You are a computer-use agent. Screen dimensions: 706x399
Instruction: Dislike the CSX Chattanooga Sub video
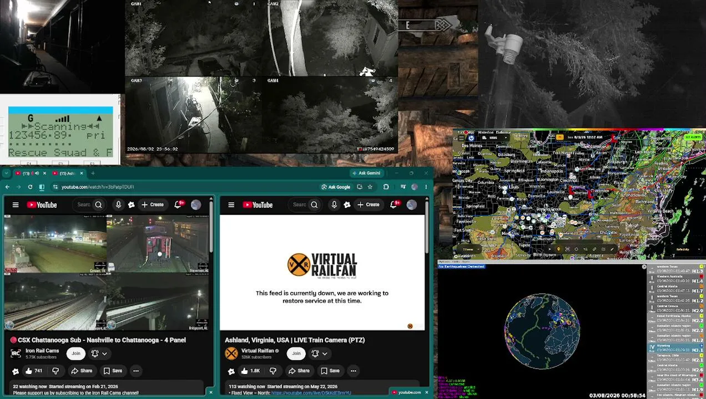click(x=55, y=371)
